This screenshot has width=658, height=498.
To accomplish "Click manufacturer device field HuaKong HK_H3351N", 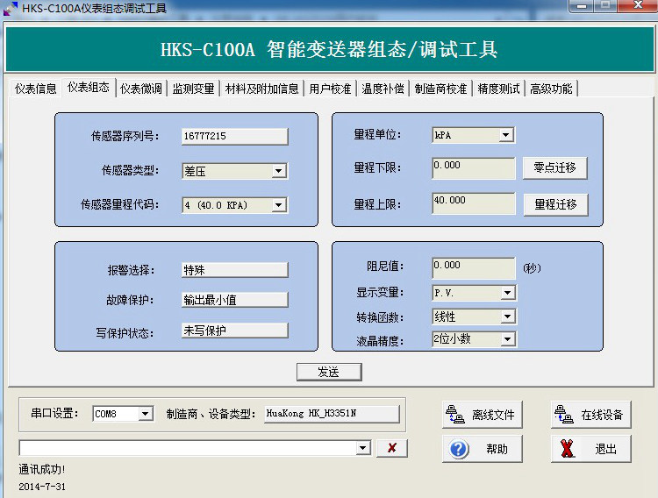I will coord(332,414).
